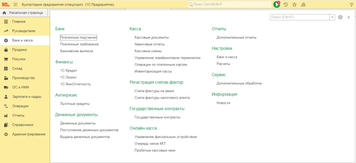The width and height of the screenshot is (356, 163).
Task: Select Руководителю section in sidebar
Action: [25, 31]
